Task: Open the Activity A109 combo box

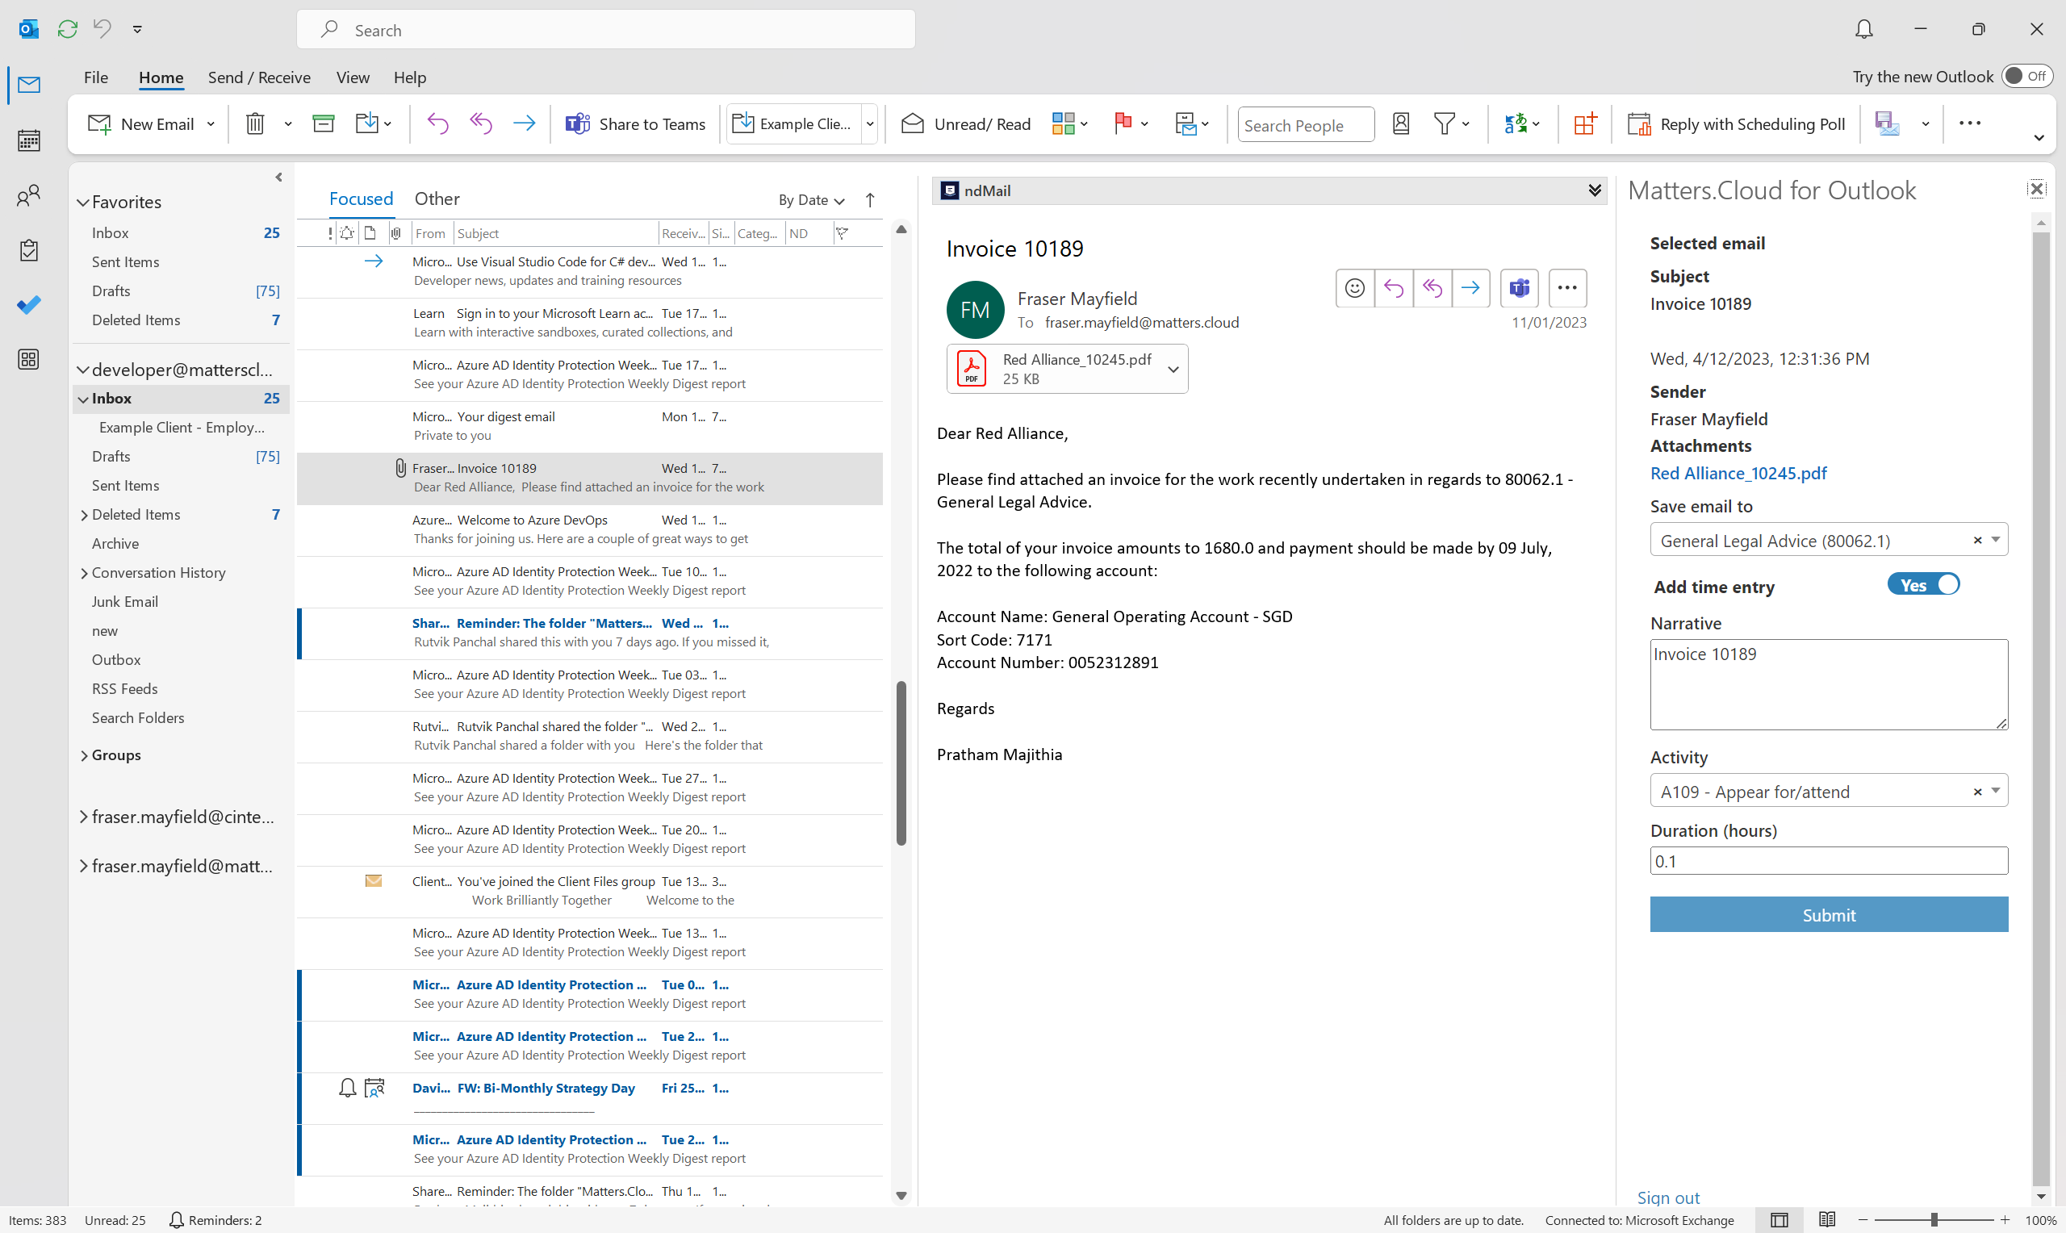Action: (x=1829, y=791)
